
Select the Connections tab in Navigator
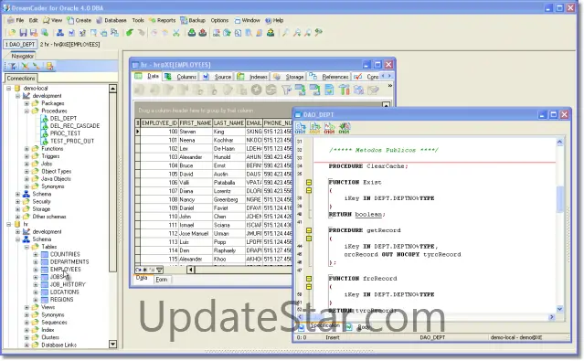(21, 79)
